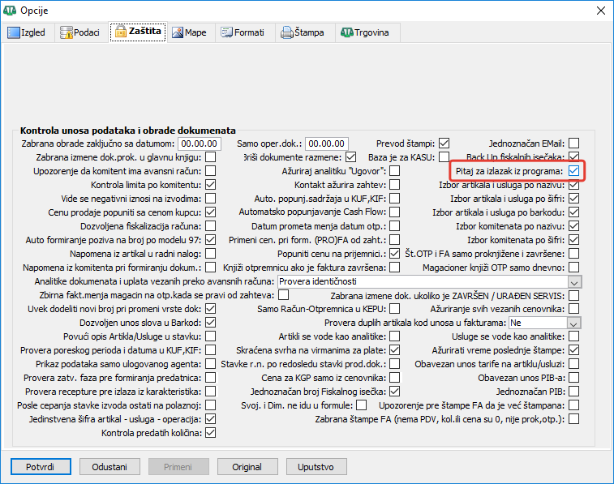
Task: Enable 'Jednoznačan EMail' checkbox
Action: 573,143
